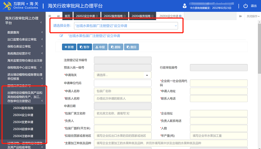Expand the 数据查询 sidebar menu

pos(23,32)
